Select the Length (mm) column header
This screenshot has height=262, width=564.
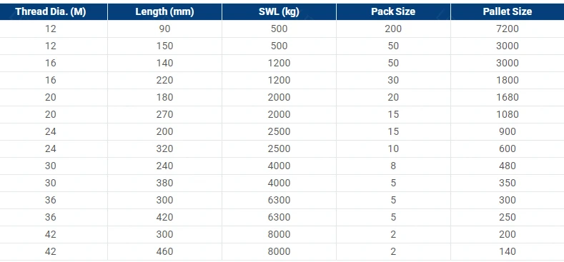[x=164, y=11]
